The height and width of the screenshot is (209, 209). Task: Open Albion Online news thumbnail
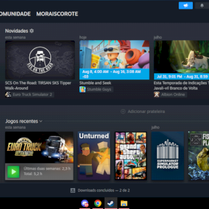point(181,60)
